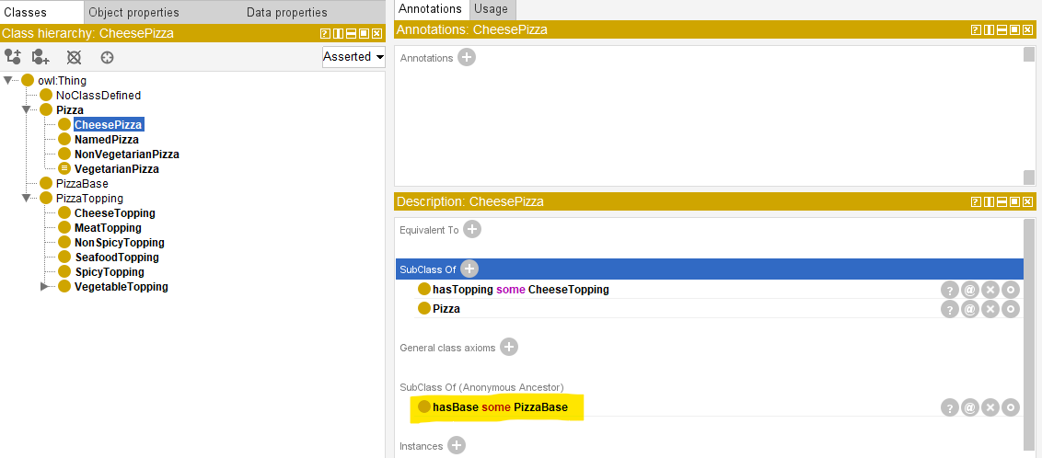Click the Pizza superclass entry in Description
The width and height of the screenshot is (1042, 458).
pos(446,309)
